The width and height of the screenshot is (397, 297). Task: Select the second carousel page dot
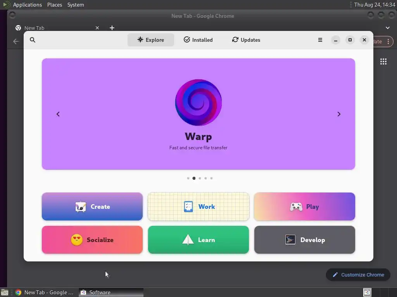pos(194,178)
